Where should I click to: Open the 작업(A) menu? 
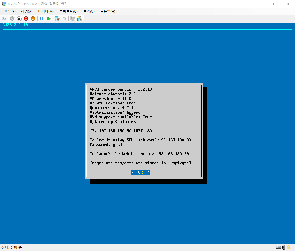(x=27, y=12)
